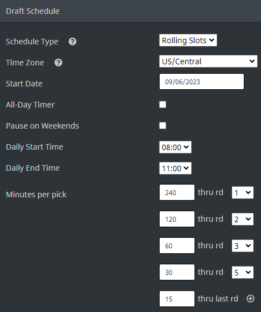Open the Daily End Time 11:00 dropdown
The height and width of the screenshot is (312, 261).
pyautogui.click(x=175, y=168)
